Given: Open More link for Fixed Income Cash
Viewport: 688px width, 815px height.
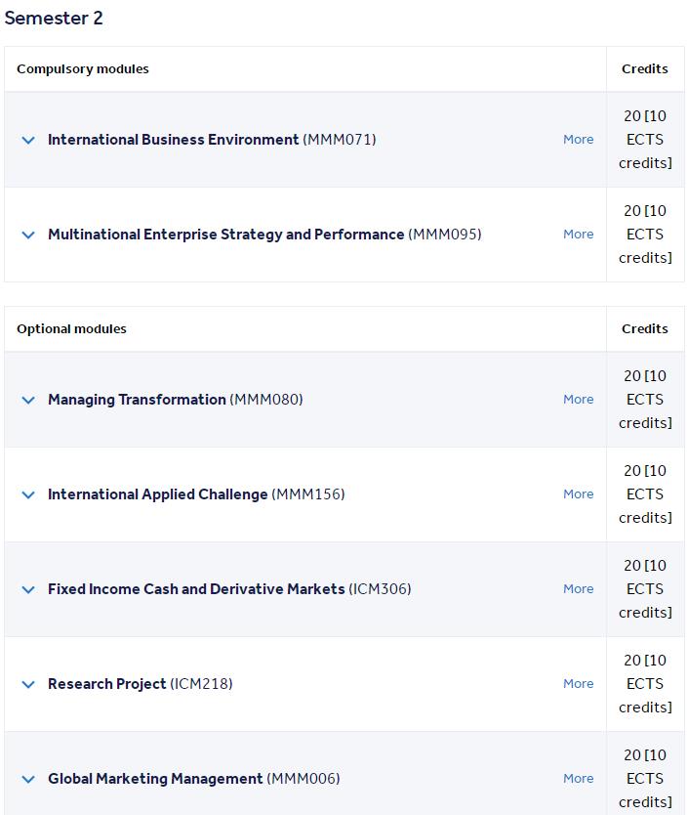Looking at the screenshot, I should (579, 589).
